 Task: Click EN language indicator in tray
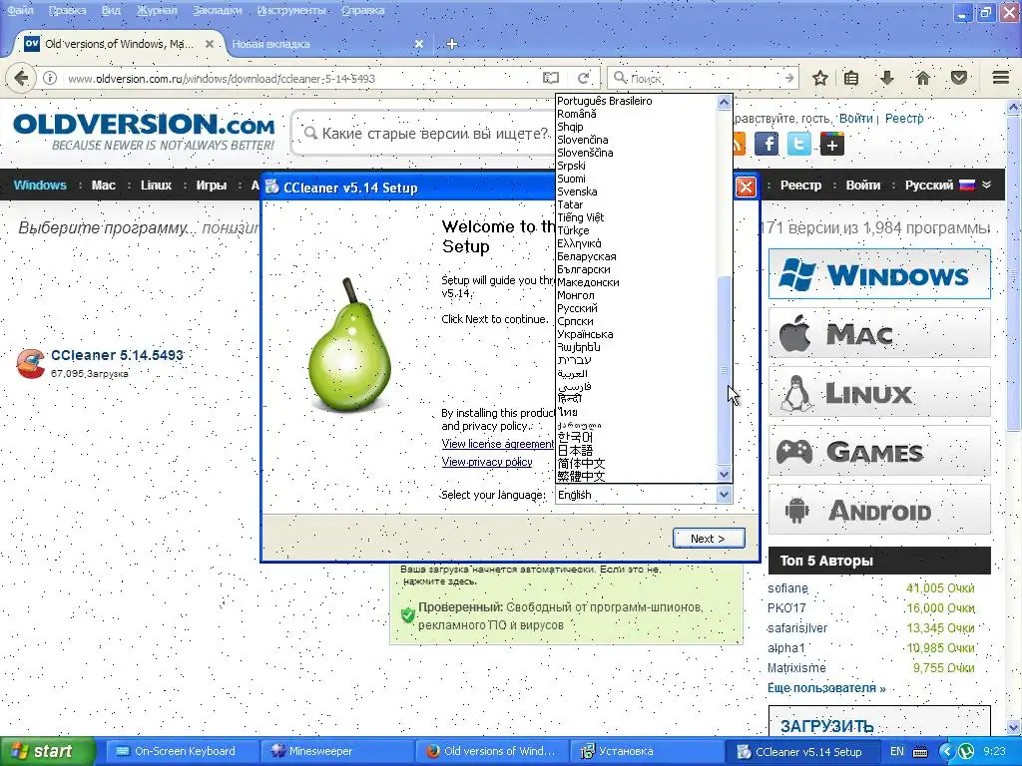click(x=897, y=752)
